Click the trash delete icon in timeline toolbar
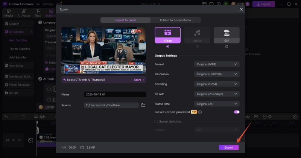 coord(24,116)
